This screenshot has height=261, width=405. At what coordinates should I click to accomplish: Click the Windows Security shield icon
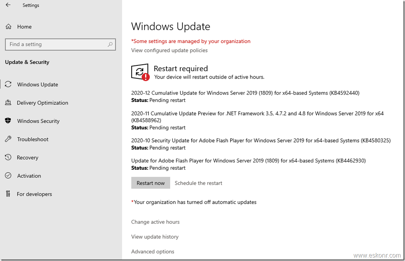[x=8, y=121]
